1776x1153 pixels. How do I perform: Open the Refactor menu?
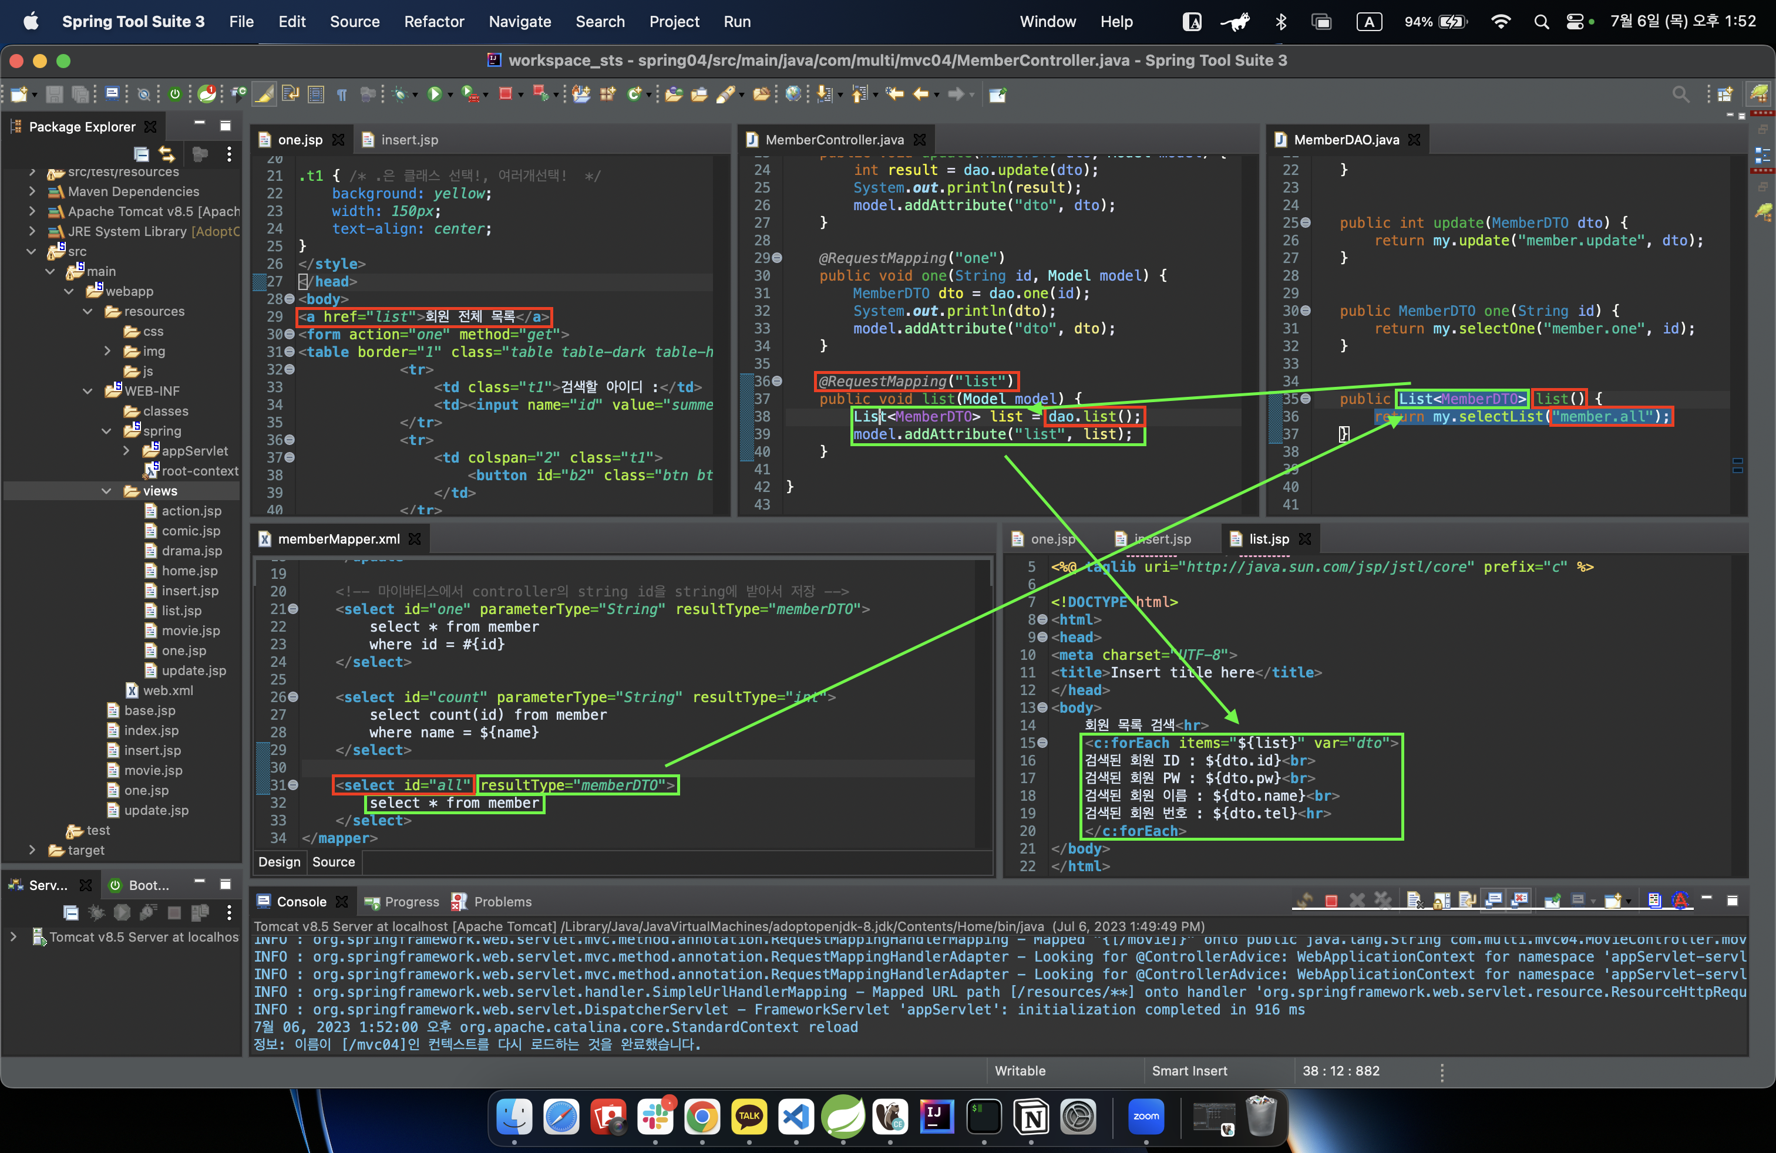pos(433,22)
